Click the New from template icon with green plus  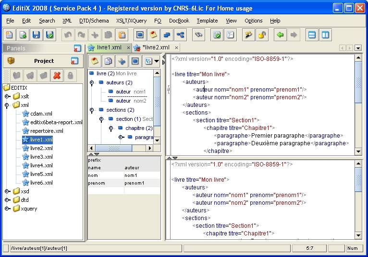[23, 35]
